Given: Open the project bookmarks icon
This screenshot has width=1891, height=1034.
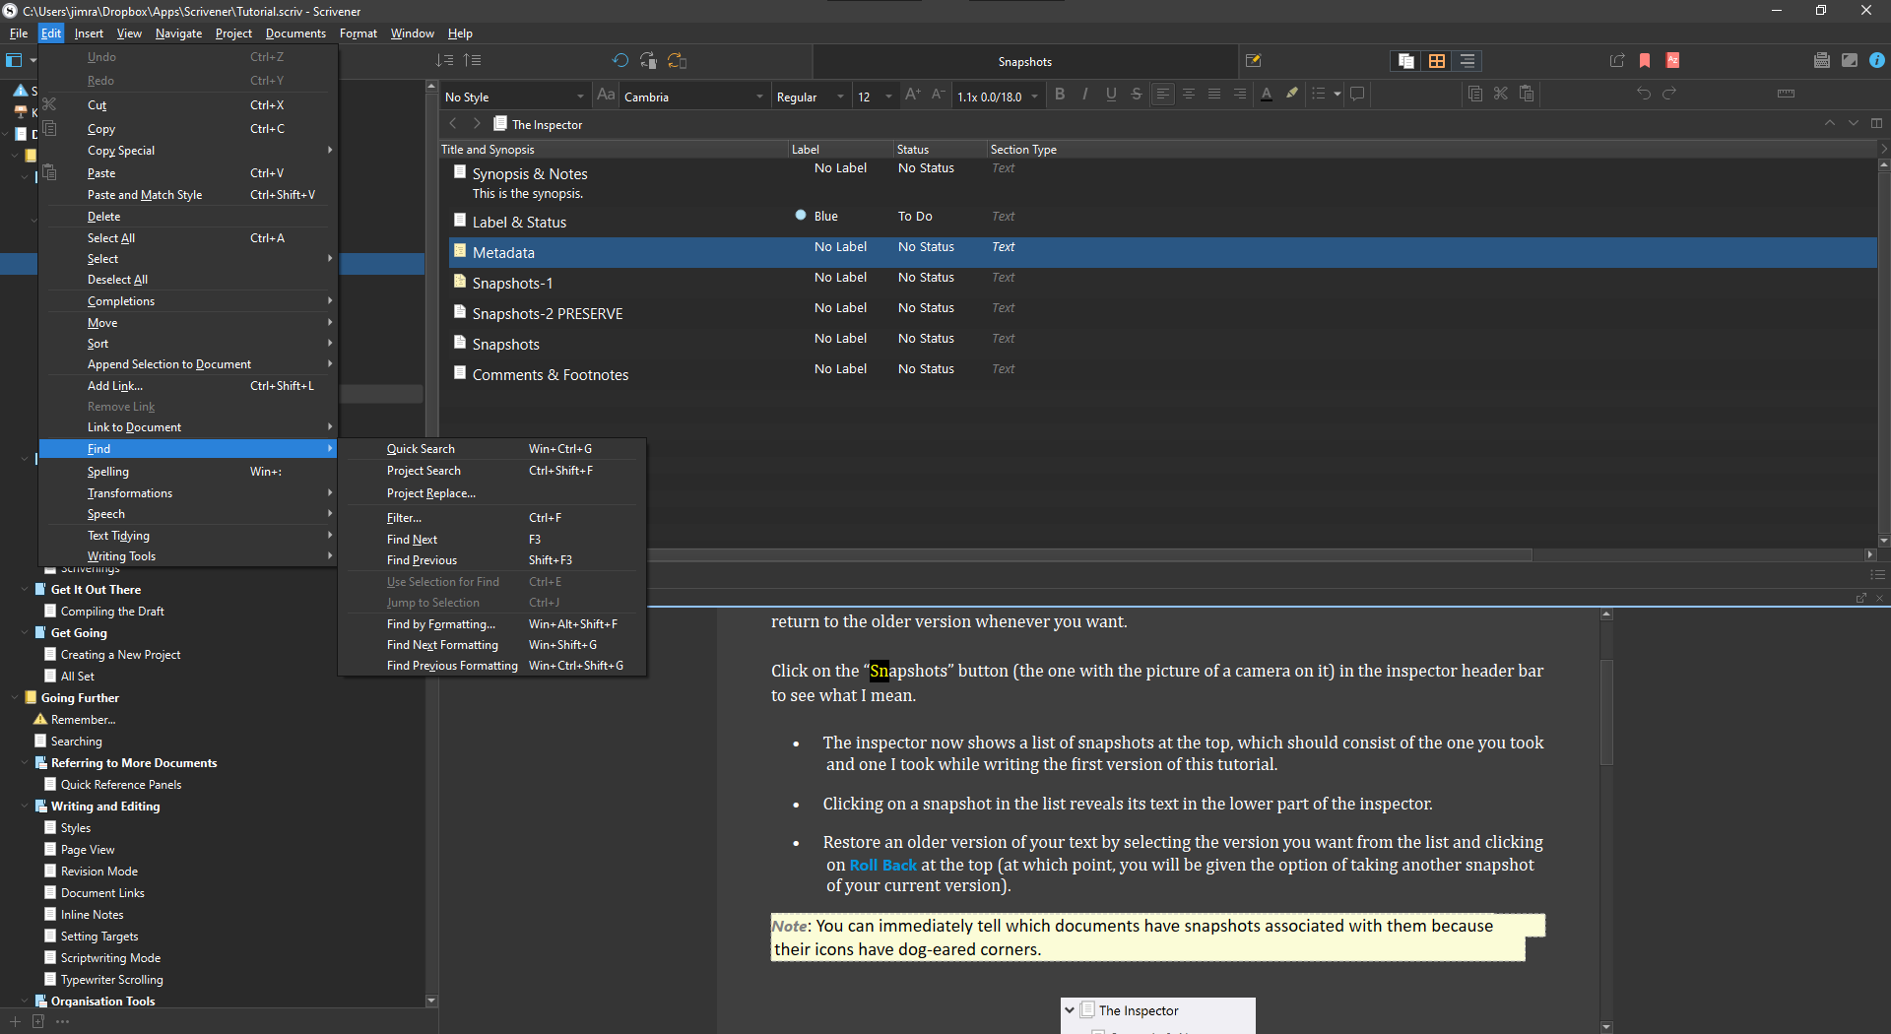Looking at the screenshot, I should [x=1643, y=60].
